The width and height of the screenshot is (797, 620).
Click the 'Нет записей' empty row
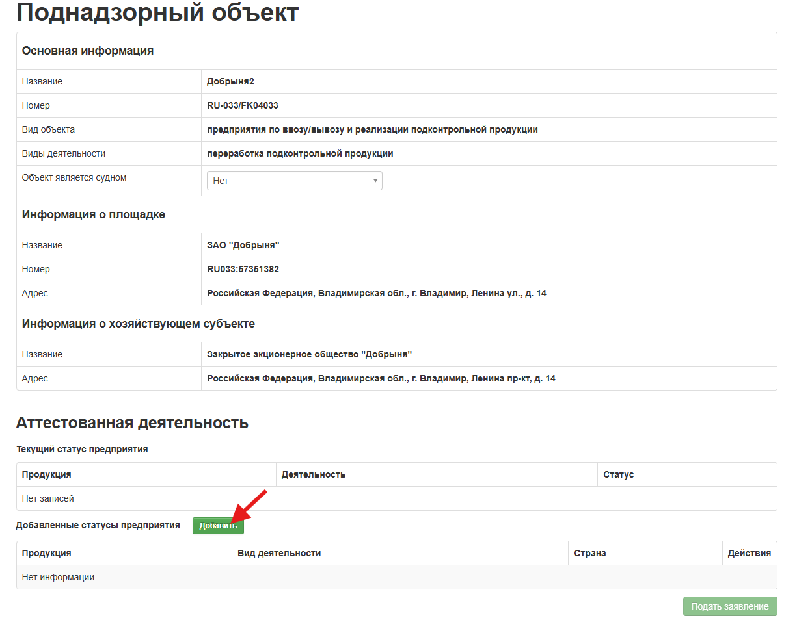pyautogui.click(x=48, y=498)
